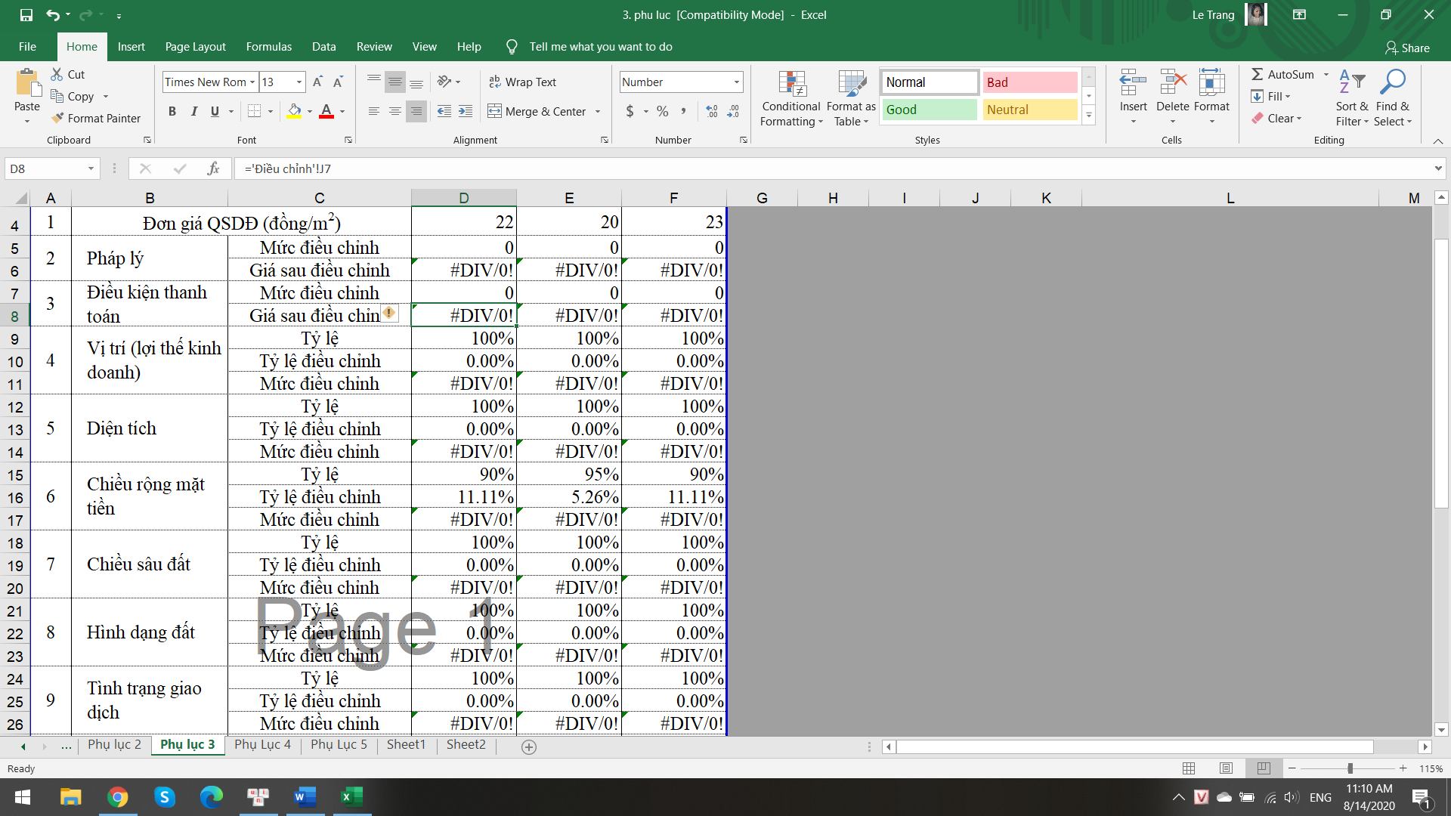Click the Increase Decimal icon
The width and height of the screenshot is (1451, 816).
click(712, 111)
